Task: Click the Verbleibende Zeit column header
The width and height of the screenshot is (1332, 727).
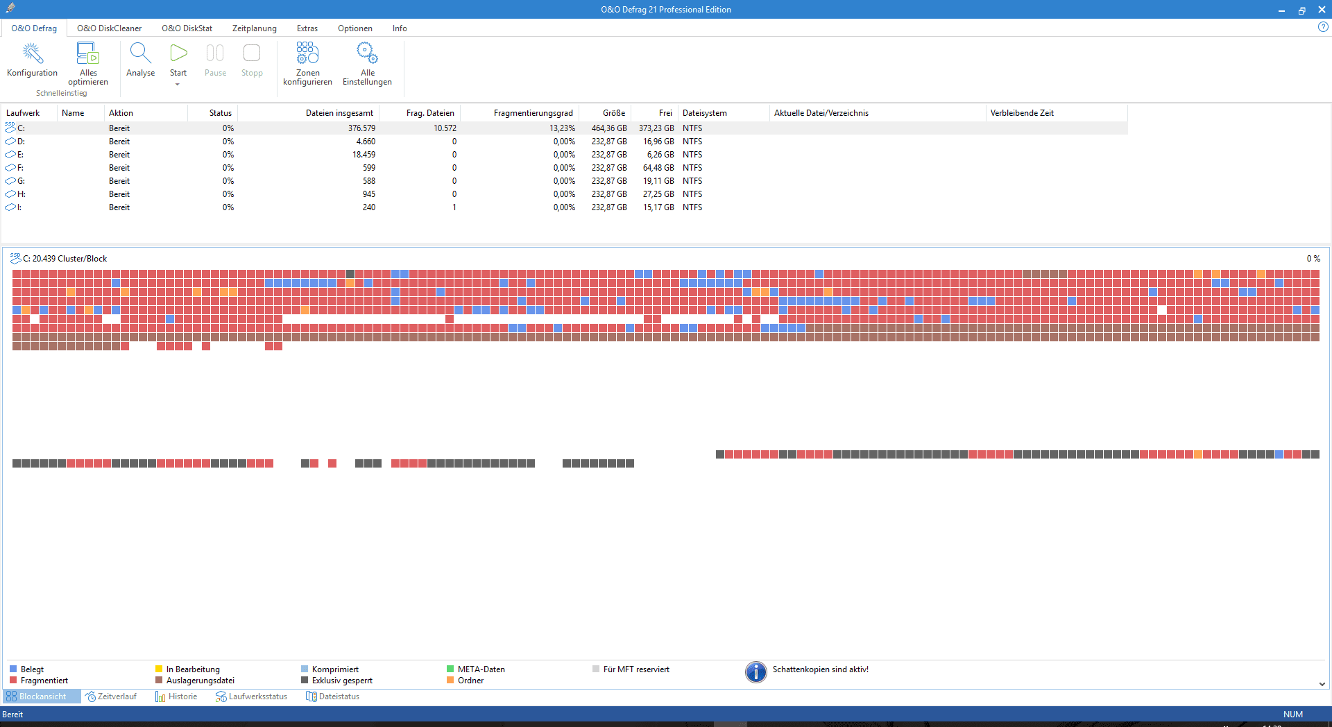Action: point(1057,113)
